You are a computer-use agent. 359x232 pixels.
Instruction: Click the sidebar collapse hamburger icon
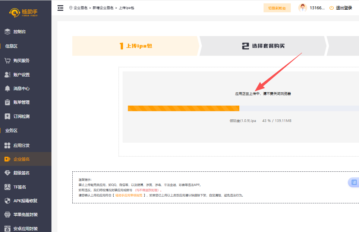pos(60,8)
